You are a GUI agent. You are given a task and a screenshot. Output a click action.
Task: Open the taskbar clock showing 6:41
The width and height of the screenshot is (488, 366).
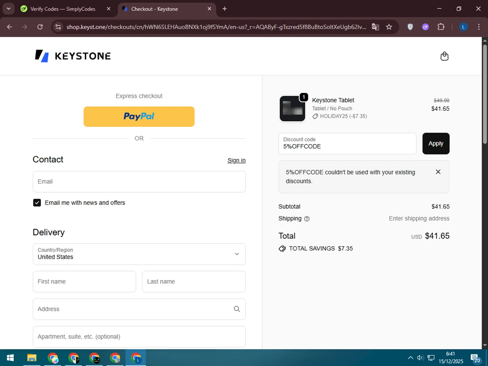(x=451, y=358)
